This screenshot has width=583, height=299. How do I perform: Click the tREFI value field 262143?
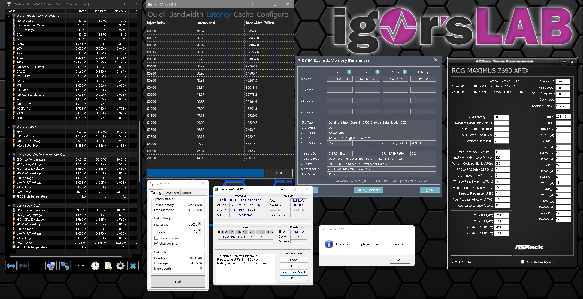(x=563, y=117)
